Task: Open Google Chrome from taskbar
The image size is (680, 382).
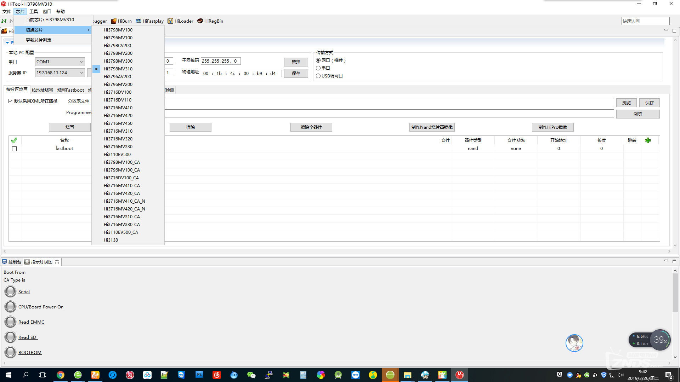Action: point(61,375)
